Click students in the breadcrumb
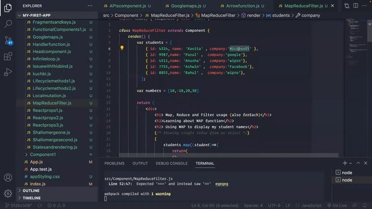 (278, 16)
